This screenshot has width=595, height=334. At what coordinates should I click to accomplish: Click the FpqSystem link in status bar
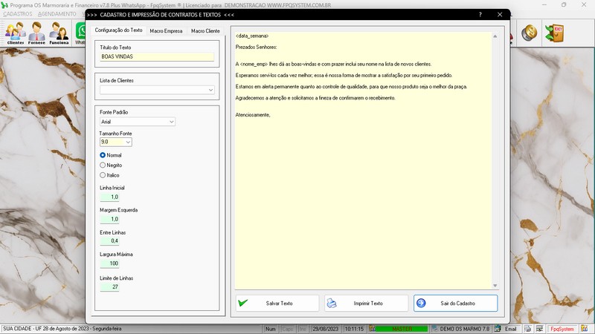coord(562,329)
